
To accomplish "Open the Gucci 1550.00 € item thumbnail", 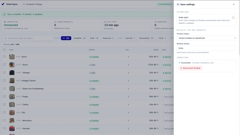I will (x=12, y=64).
